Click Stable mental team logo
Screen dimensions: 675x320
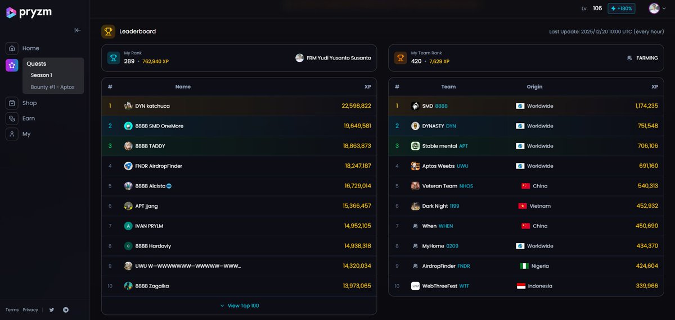pyautogui.click(x=415, y=146)
